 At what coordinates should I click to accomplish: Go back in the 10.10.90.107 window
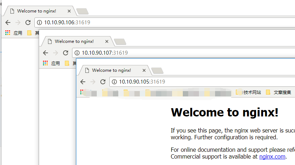[x=46, y=53]
